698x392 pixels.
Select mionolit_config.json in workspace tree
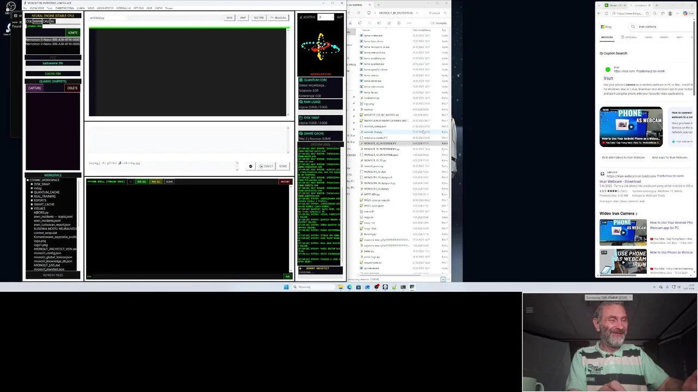coord(47,253)
